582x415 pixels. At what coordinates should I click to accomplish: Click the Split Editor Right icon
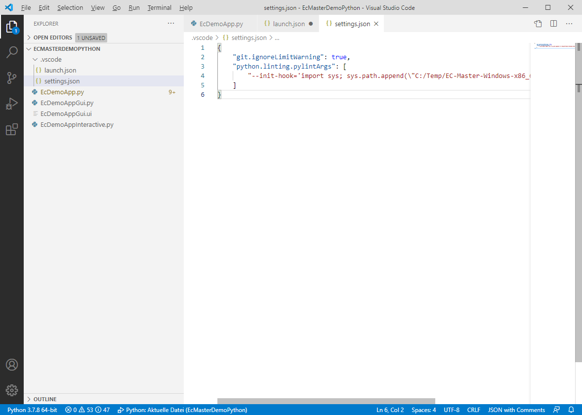click(x=553, y=24)
